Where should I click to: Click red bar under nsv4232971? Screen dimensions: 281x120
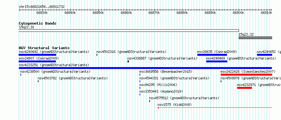tap(244, 88)
